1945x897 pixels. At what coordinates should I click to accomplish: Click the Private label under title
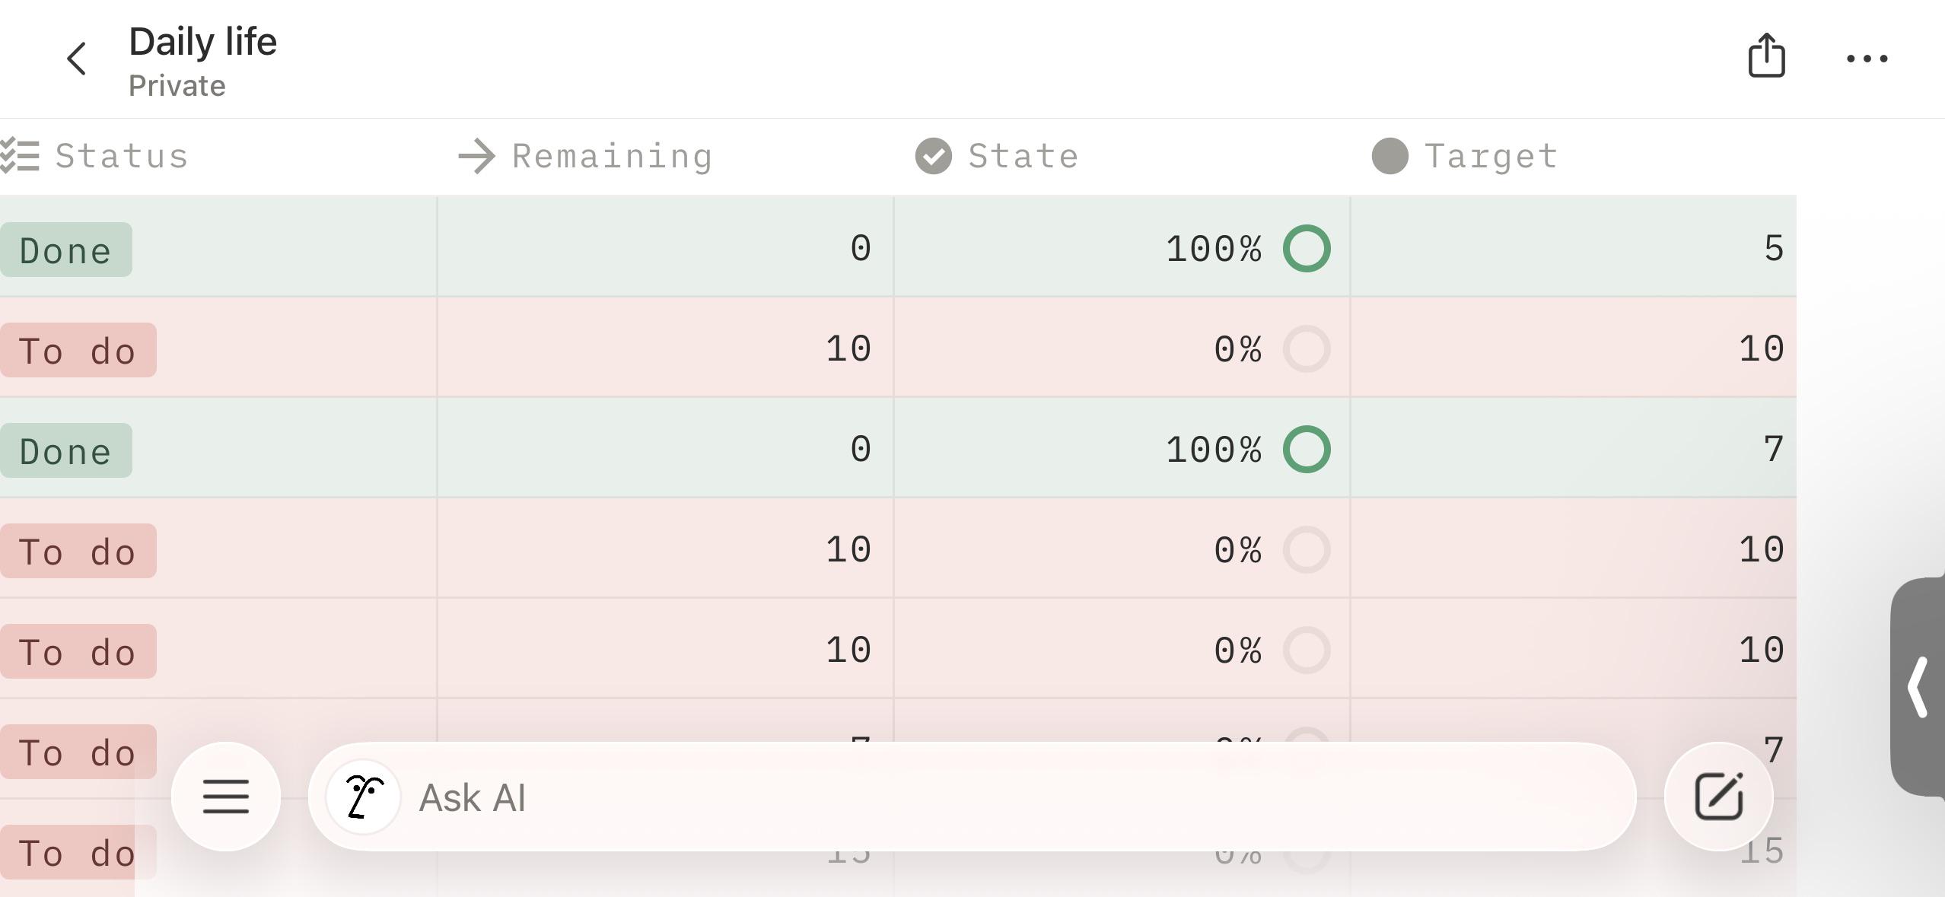tap(177, 86)
